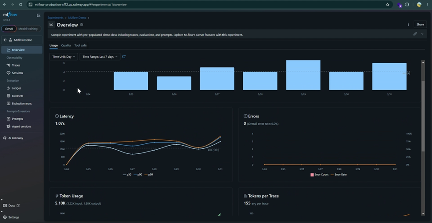Toggle the p90 legend entry
Screen dimensions: 432x223
click(x=138, y=175)
